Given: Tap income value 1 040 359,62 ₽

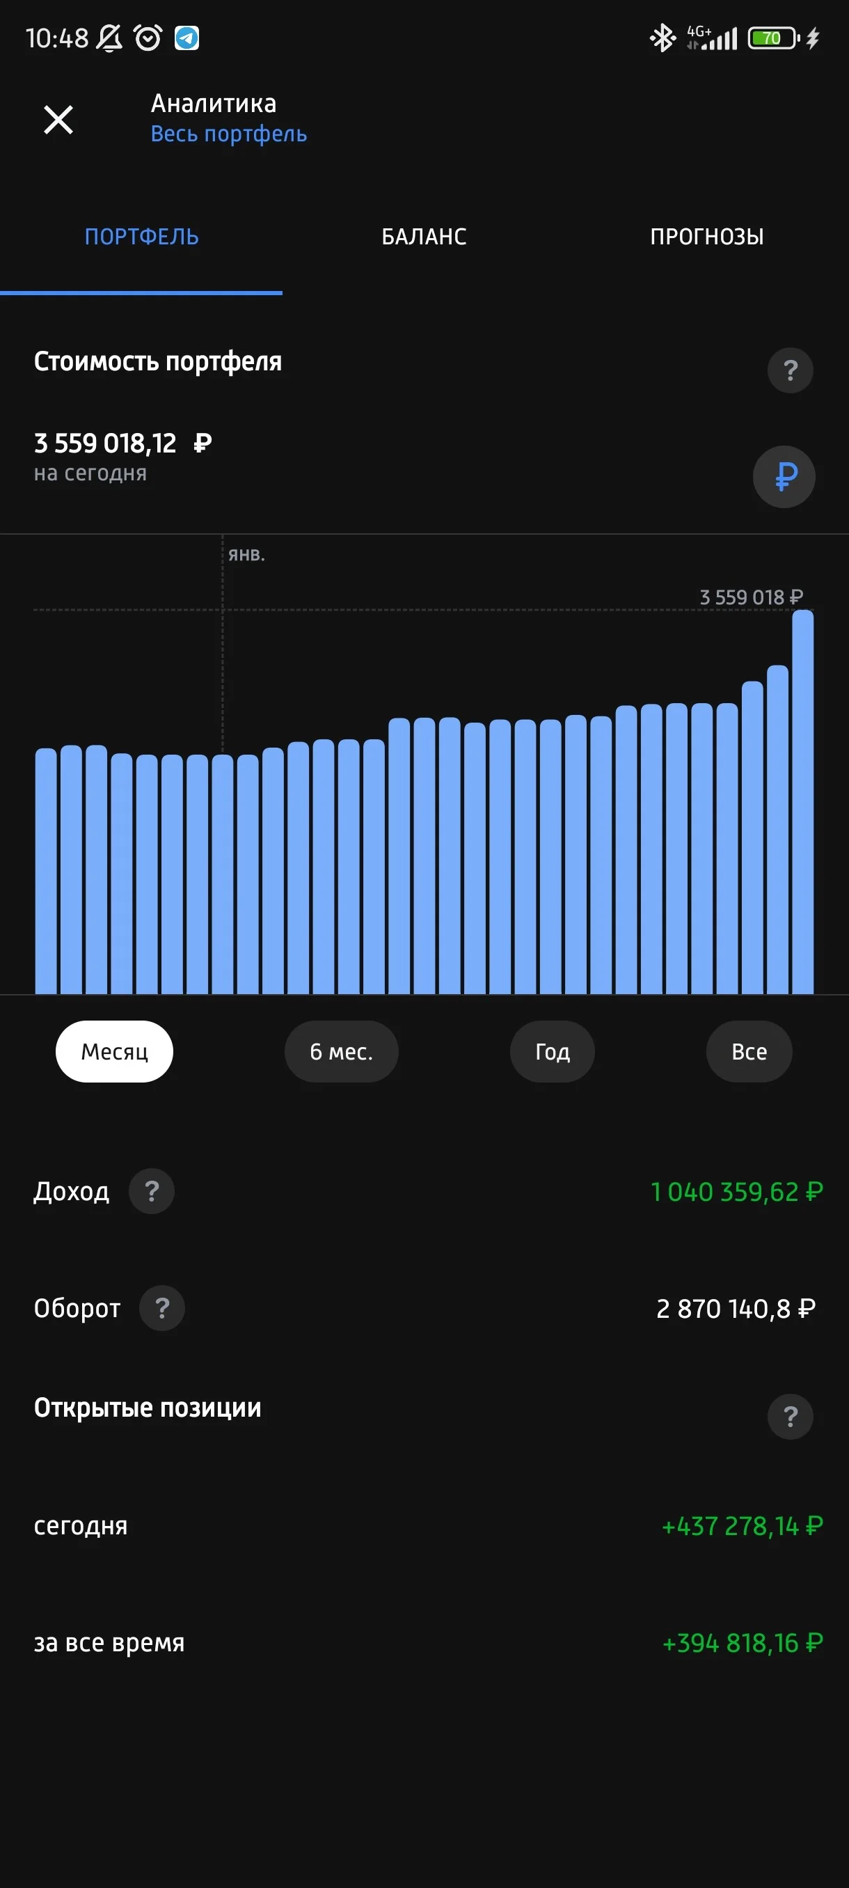Looking at the screenshot, I should click(737, 1192).
